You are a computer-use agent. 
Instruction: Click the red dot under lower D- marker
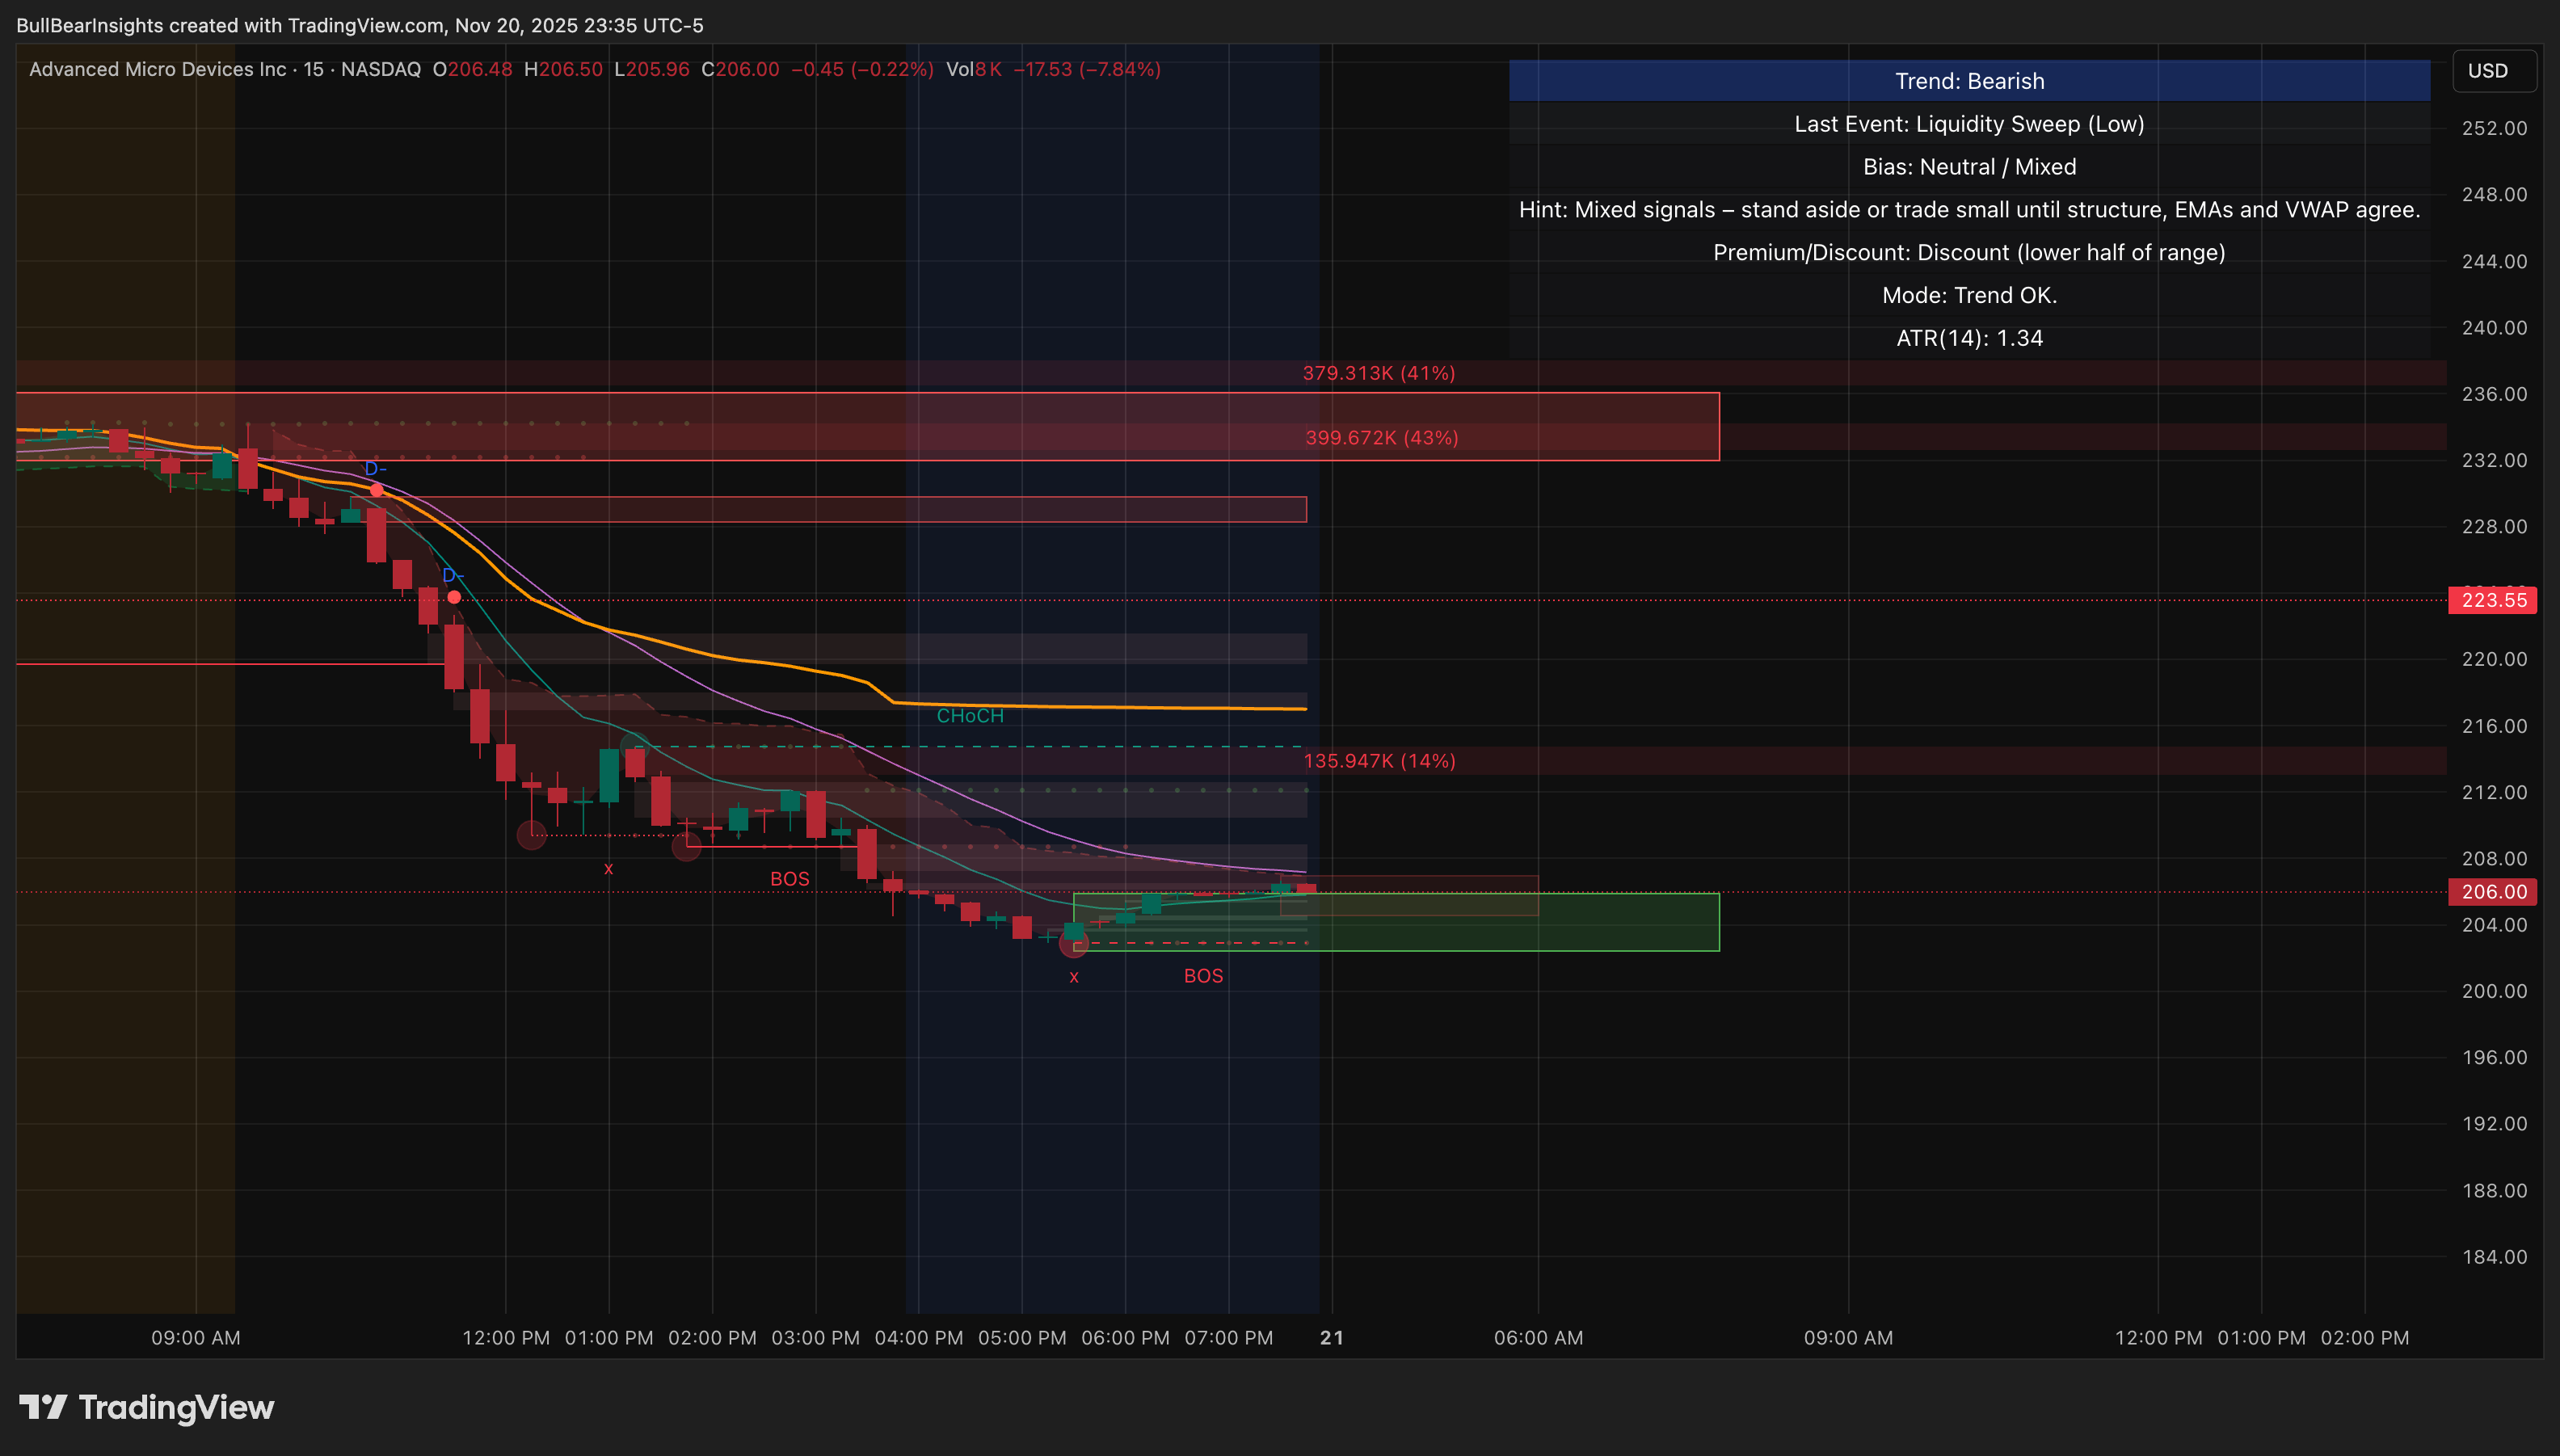point(454,597)
